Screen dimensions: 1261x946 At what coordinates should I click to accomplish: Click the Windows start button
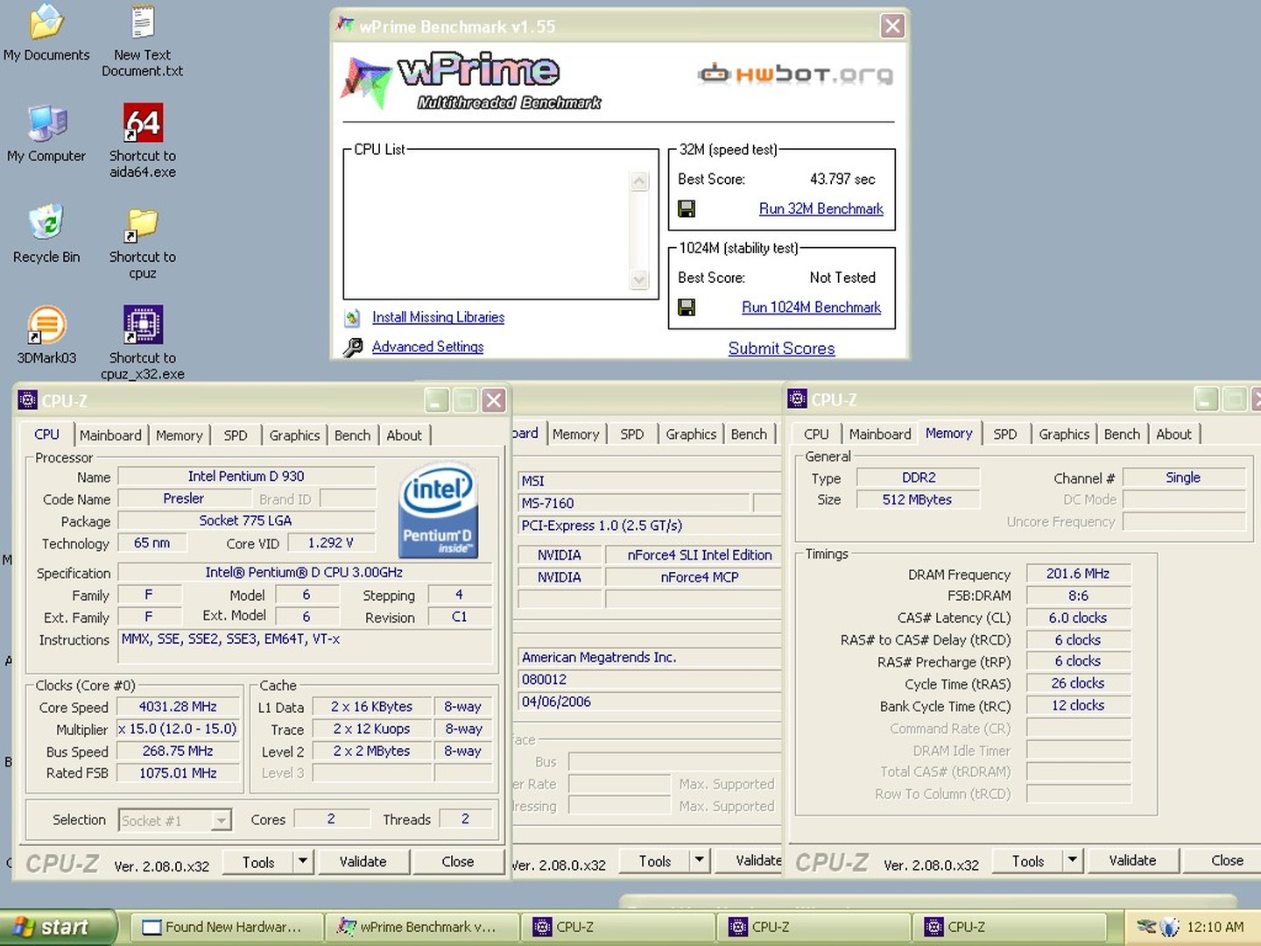click(59, 927)
